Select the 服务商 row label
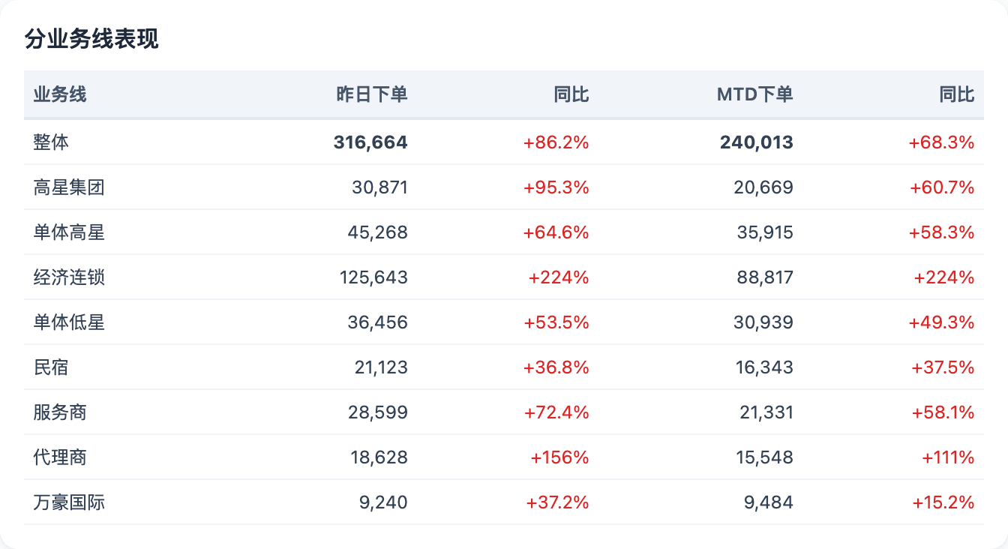Image resolution: width=1008 pixels, height=549 pixels. coord(60,412)
